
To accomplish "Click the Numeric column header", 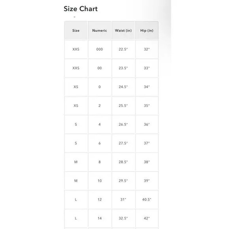I will tap(100, 30).
